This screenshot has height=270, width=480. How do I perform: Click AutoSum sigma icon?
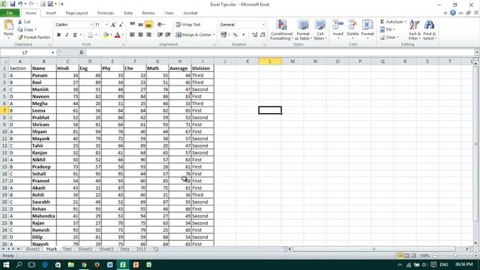[x=382, y=22]
